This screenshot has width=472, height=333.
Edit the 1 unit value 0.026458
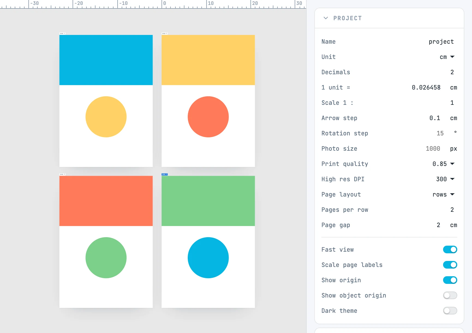pyautogui.click(x=426, y=87)
